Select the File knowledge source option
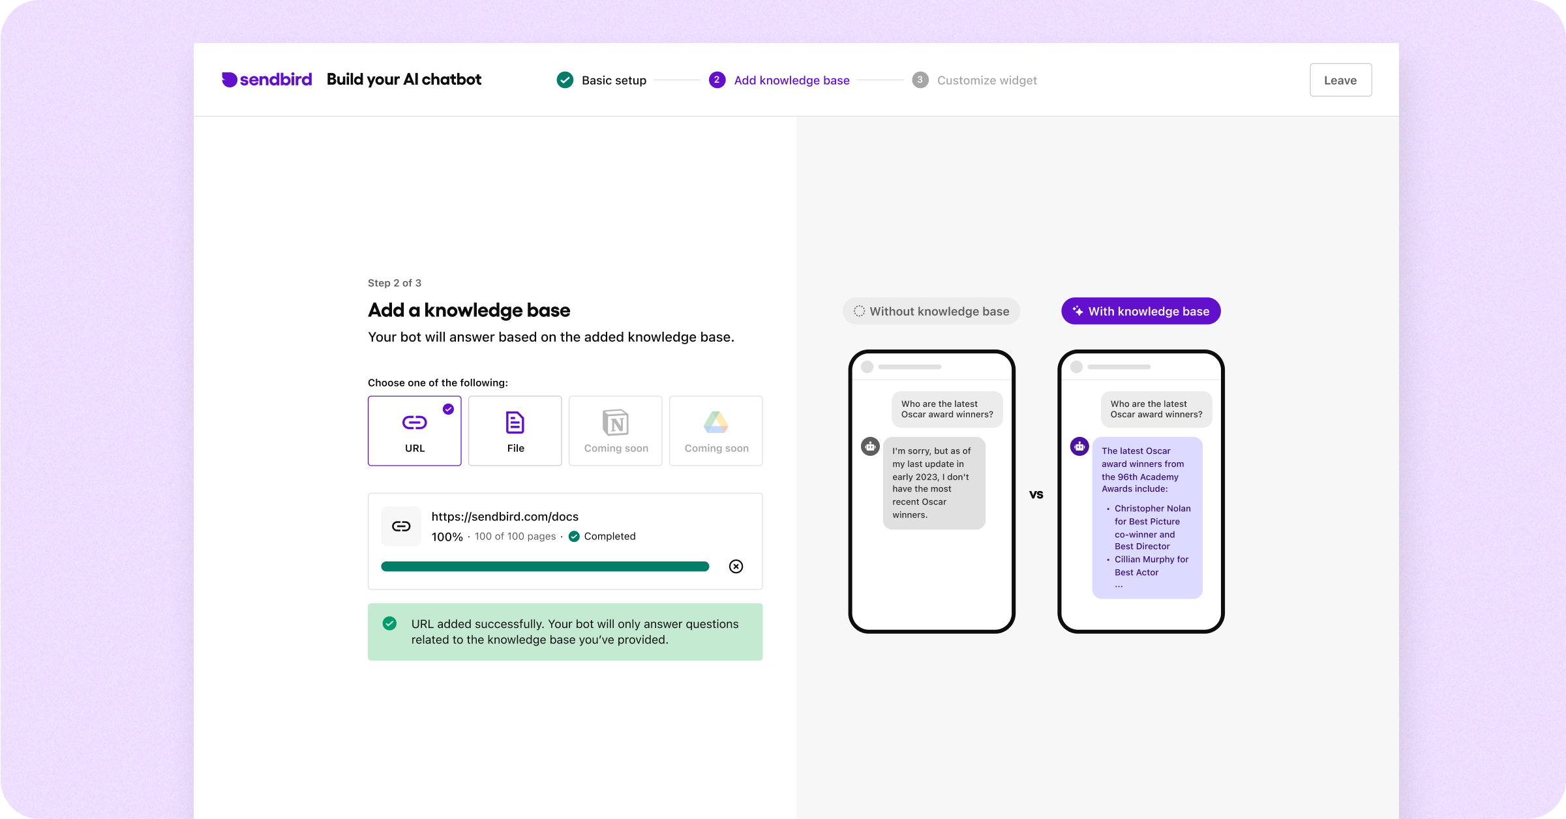Screen dimensions: 1566x819 515,430
